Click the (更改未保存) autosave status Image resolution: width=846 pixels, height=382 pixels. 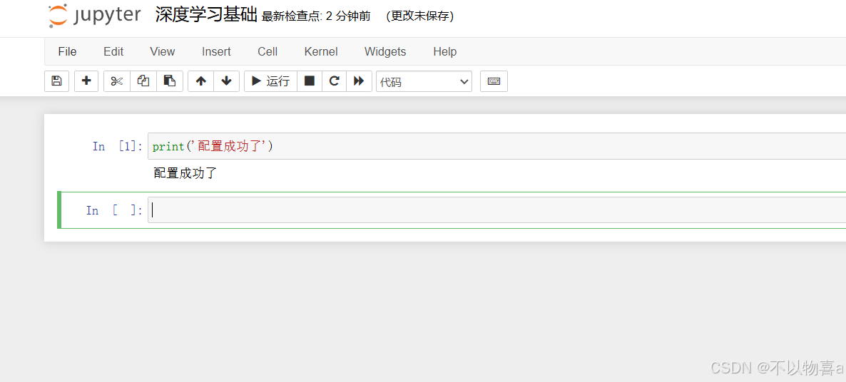420,16
